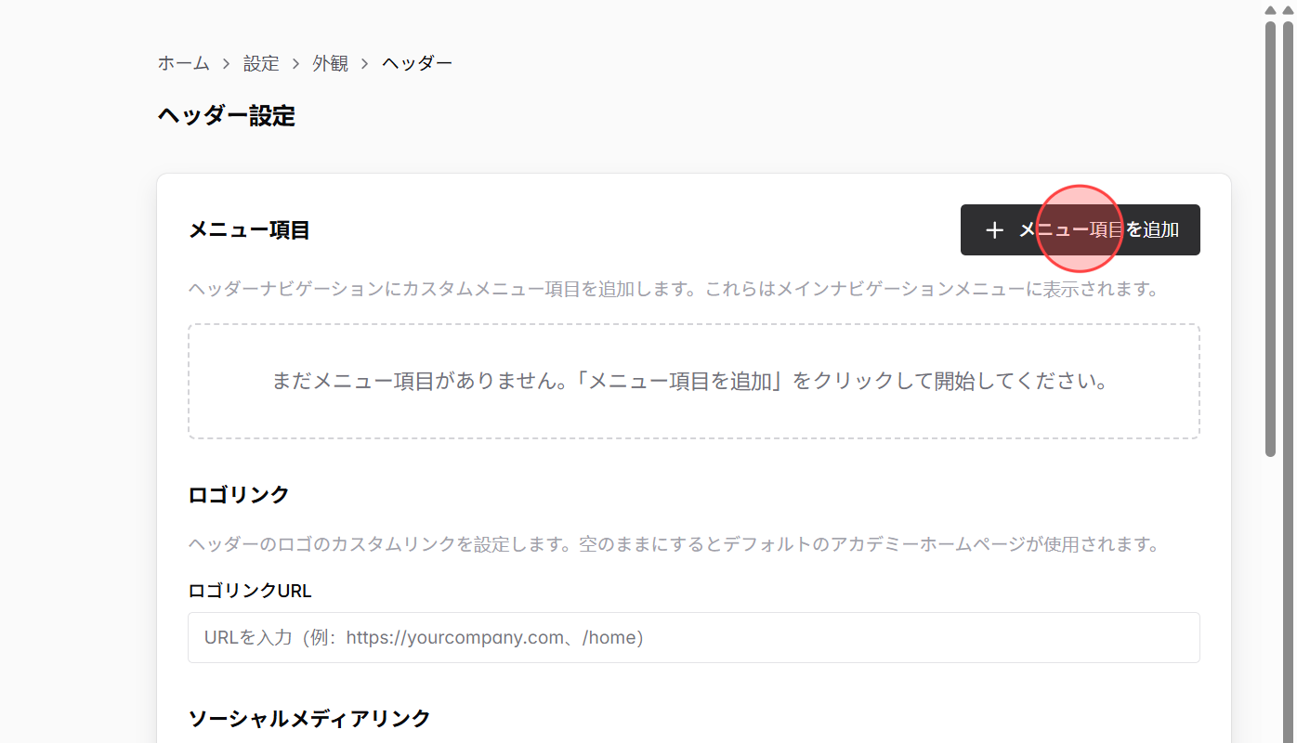1297x743 pixels.
Task: Click the scrollbar up arrow
Action: [1271, 10]
